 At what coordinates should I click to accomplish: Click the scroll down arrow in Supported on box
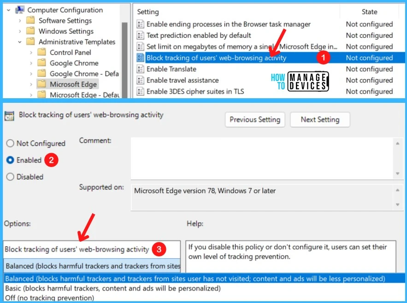tap(397, 205)
